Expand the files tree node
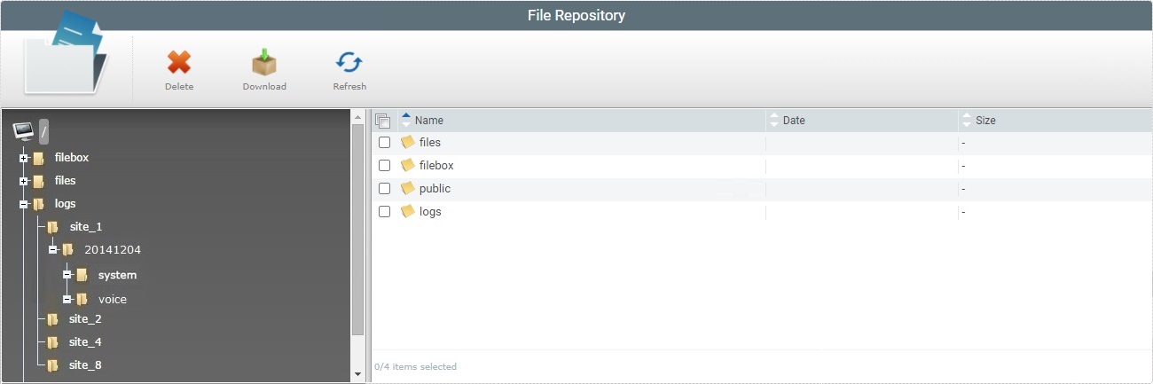This screenshot has height=384, width=1153. (x=24, y=181)
